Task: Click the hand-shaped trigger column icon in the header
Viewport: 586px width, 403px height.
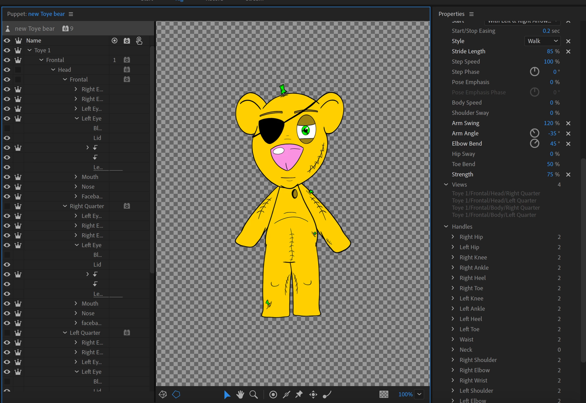Action: click(139, 41)
